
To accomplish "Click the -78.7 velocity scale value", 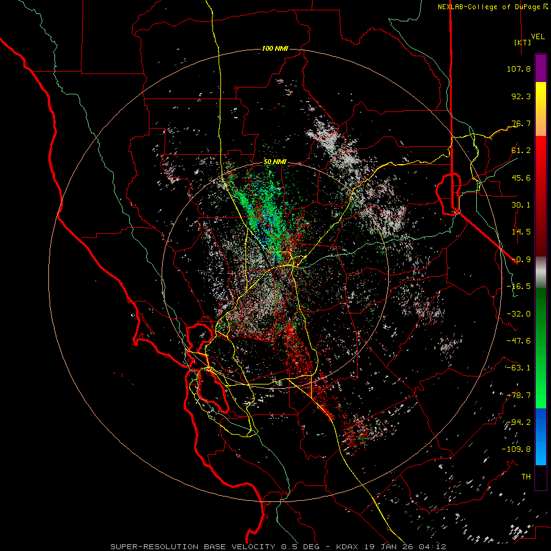I will coord(519,395).
